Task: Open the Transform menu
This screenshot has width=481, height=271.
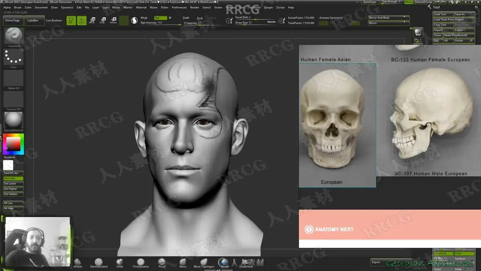Action: (254, 7)
